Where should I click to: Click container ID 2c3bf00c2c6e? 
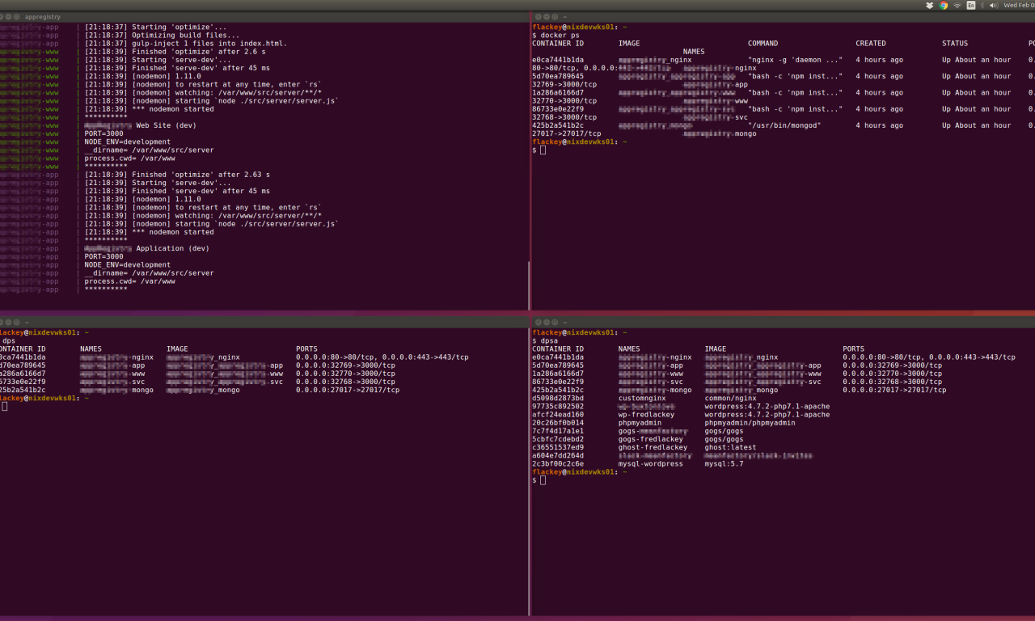(558, 464)
